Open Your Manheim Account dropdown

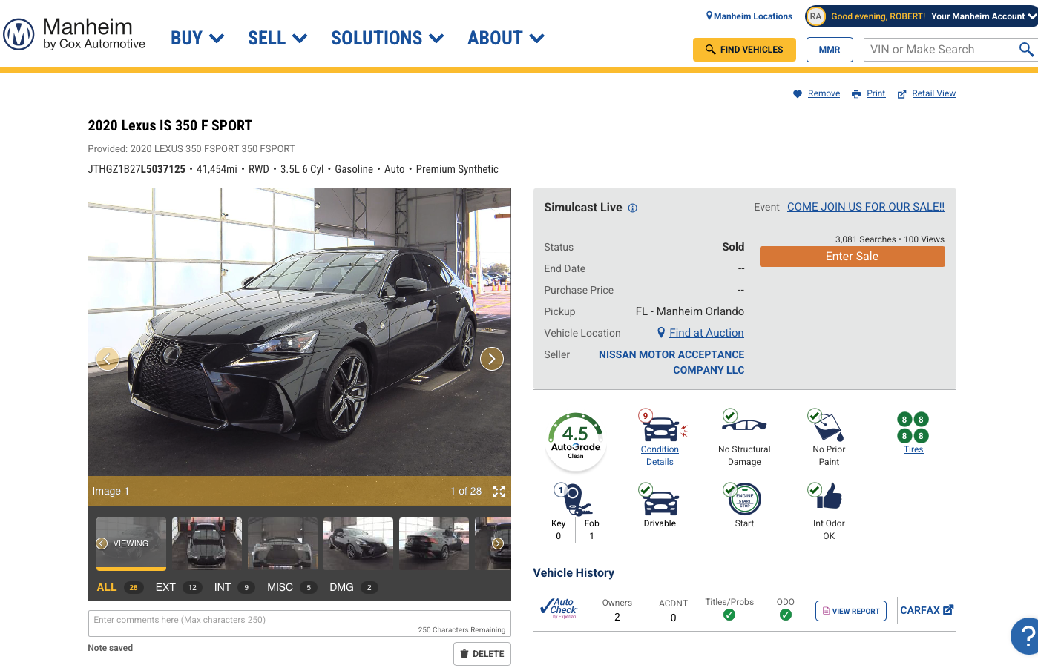pos(984,16)
